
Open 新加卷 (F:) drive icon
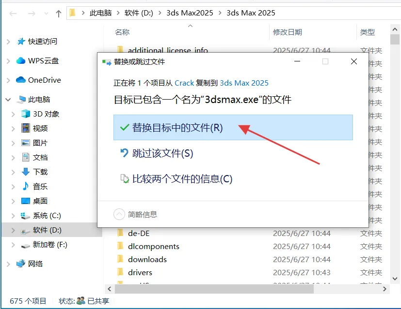(25, 246)
